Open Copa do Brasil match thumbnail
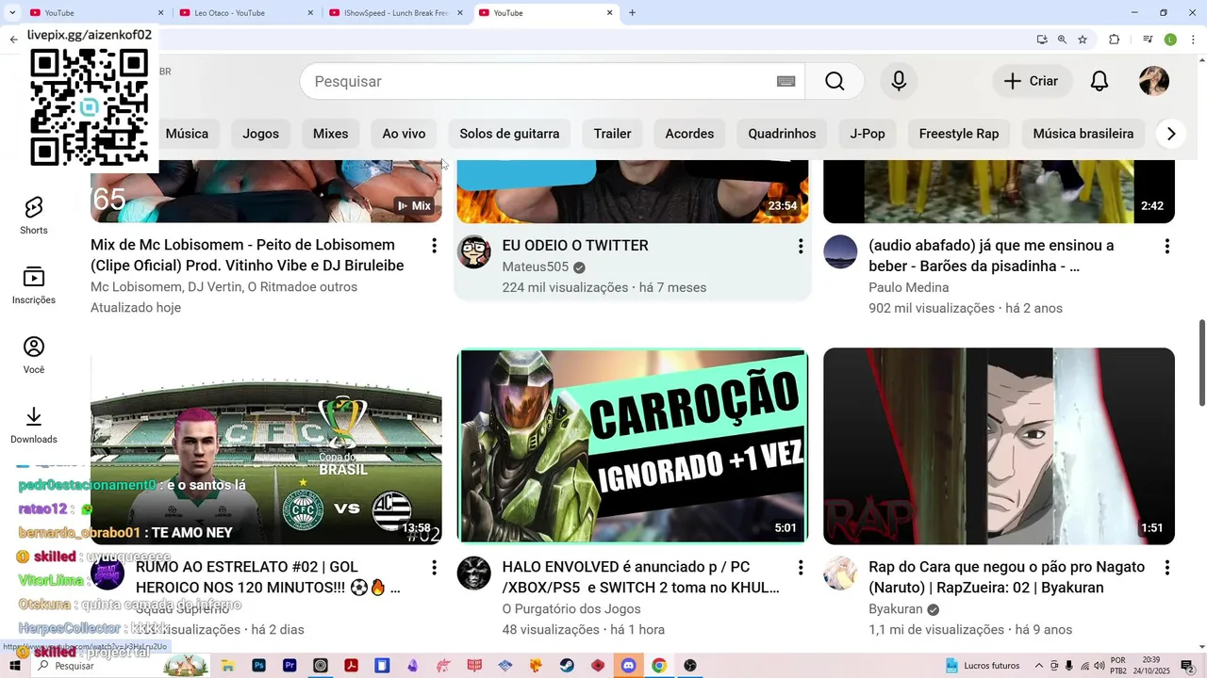The width and height of the screenshot is (1207, 678). point(266,446)
